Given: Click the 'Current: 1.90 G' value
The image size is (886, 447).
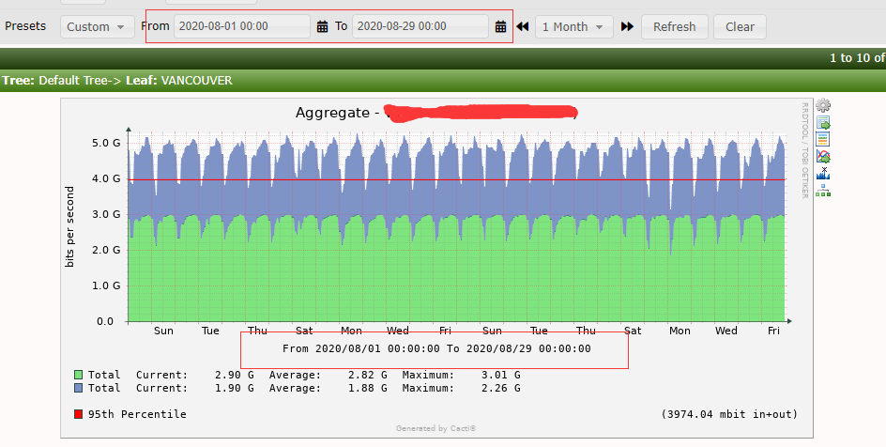Looking at the screenshot, I should [195, 388].
